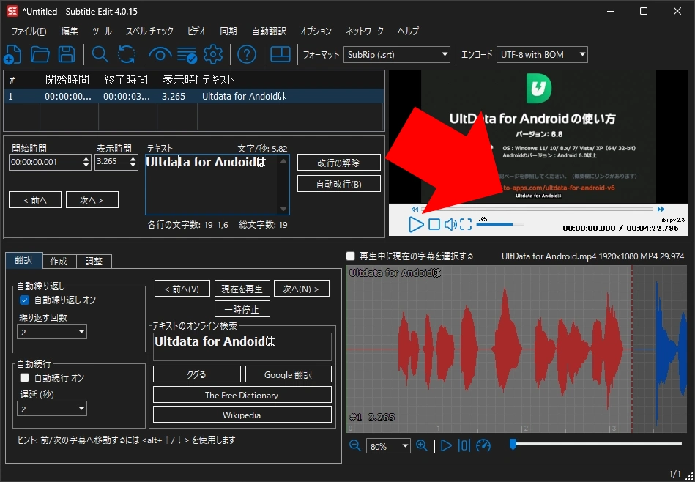
Task: Open オプション menu
Action: click(316, 31)
